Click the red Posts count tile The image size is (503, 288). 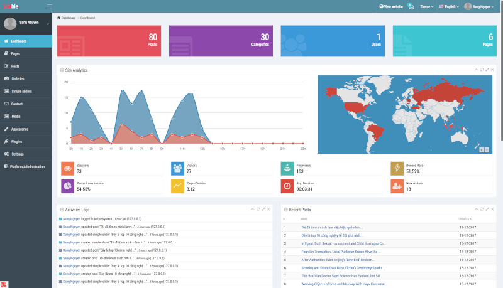pyautogui.click(x=108, y=41)
